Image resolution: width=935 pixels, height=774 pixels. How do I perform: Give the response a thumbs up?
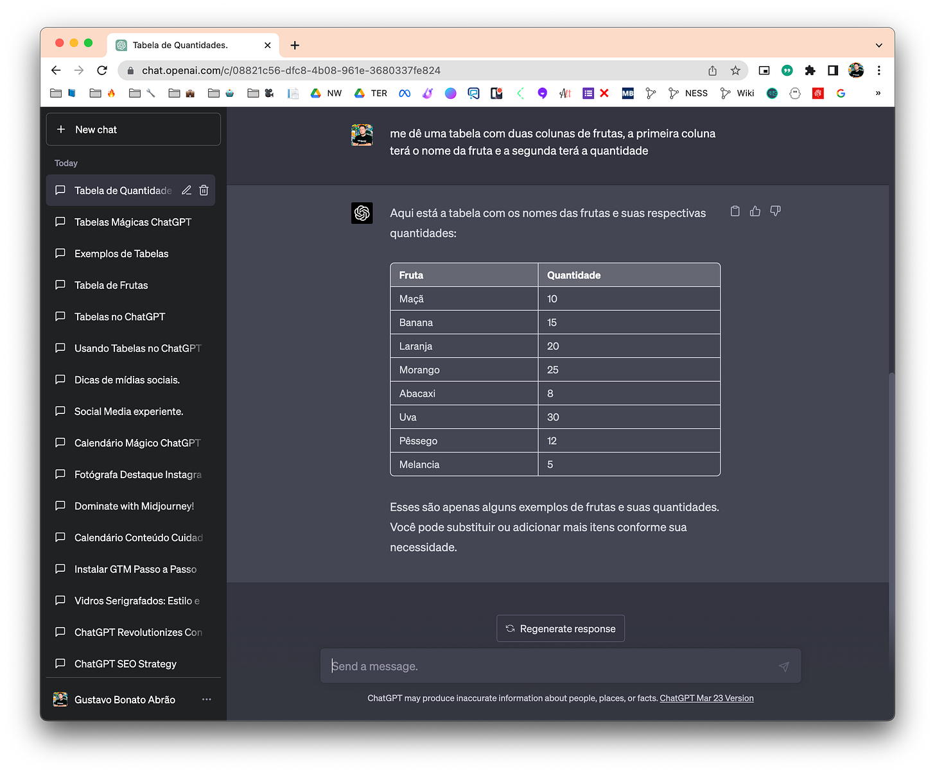point(755,211)
